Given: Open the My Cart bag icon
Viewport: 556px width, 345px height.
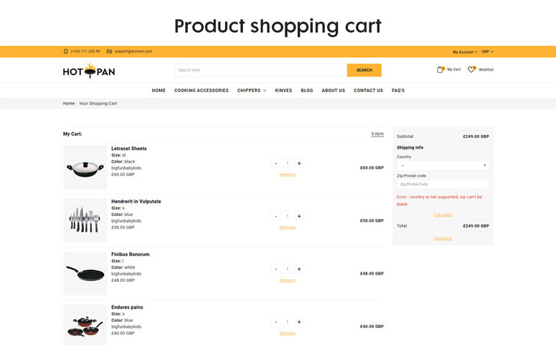Looking at the screenshot, I should tap(440, 69).
